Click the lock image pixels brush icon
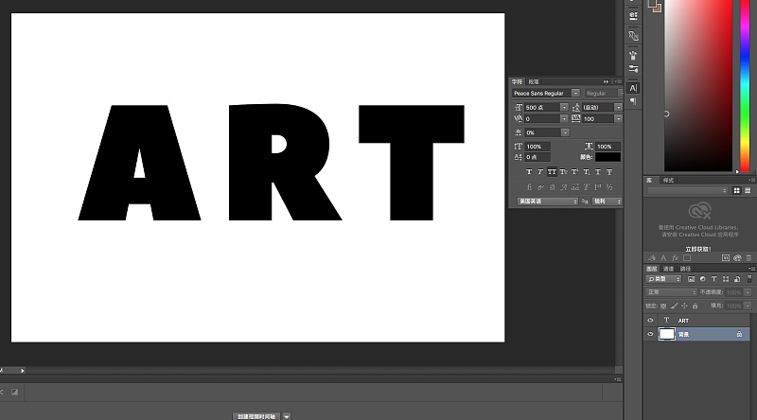Viewport: 757px width, 420px height. tap(674, 306)
